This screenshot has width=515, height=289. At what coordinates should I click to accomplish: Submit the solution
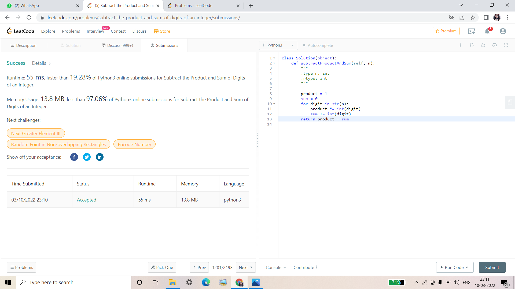(492, 267)
